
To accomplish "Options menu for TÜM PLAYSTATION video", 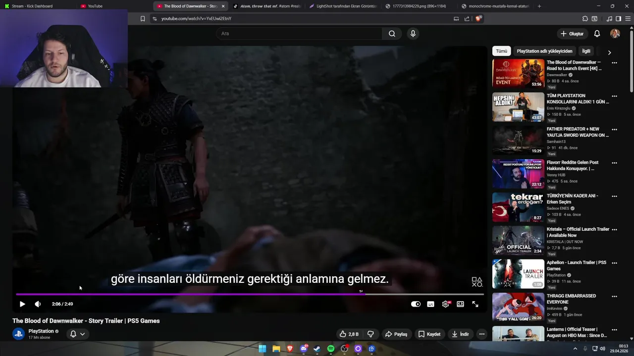I will (x=614, y=96).
